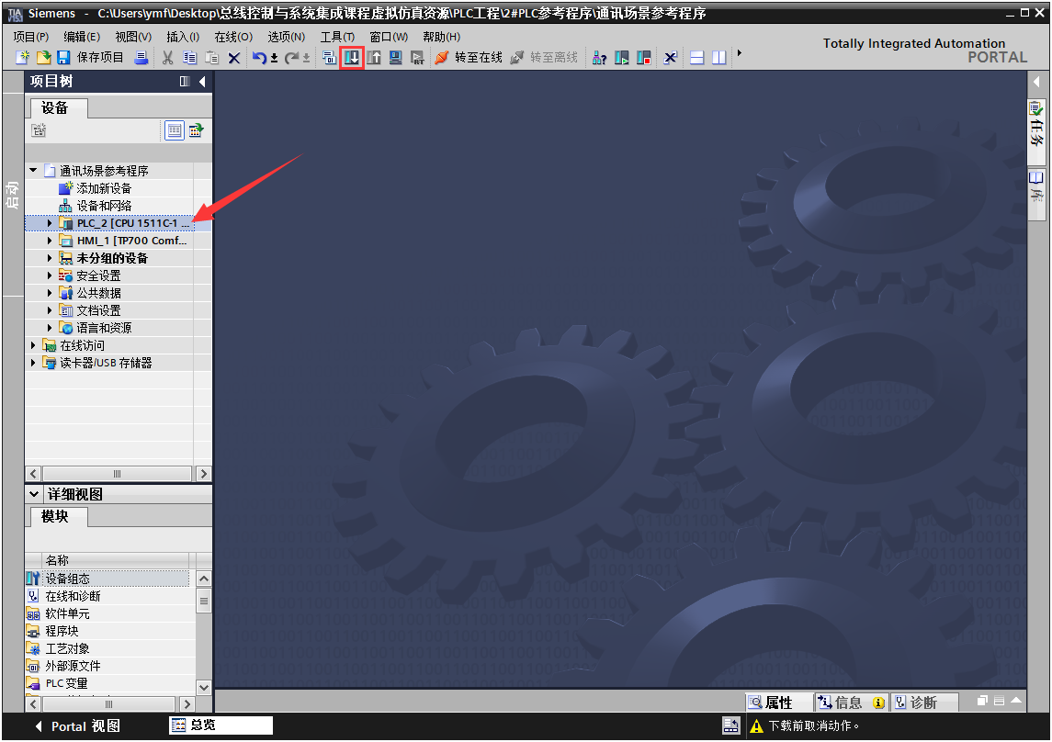
Task: Open the 信息 inspector tab
Action: click(851, 702)
